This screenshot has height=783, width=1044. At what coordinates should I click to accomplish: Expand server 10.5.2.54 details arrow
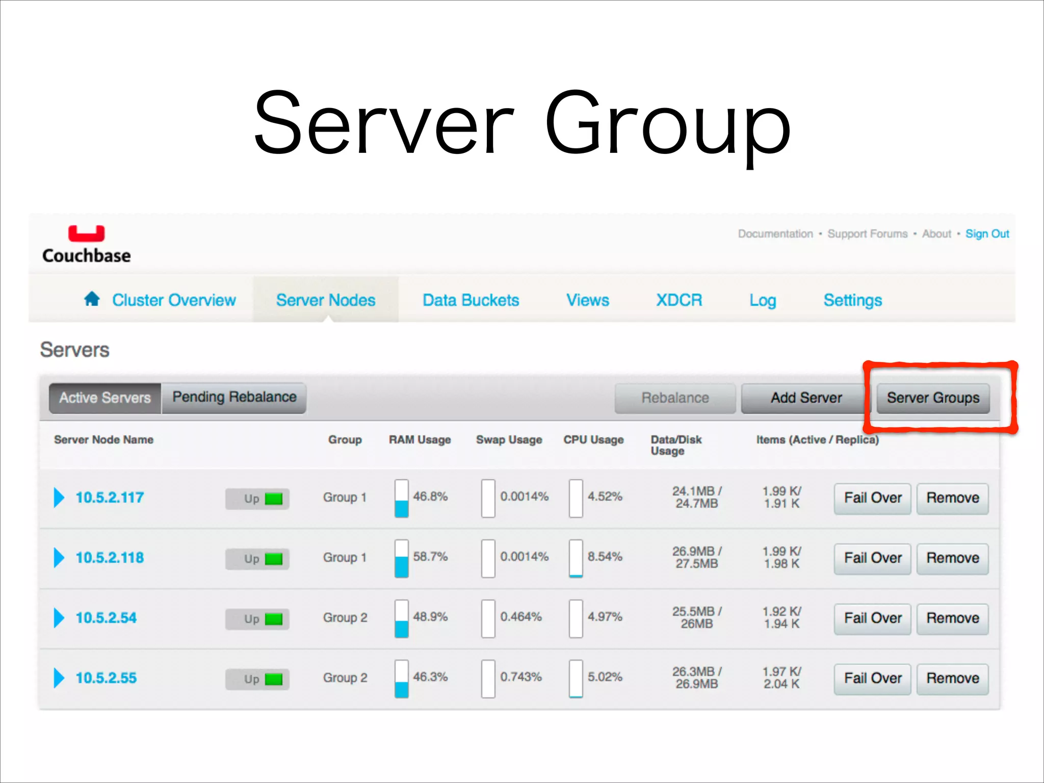click(x=59, y=618)
